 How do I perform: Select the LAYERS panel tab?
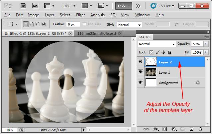click(145, 37)
